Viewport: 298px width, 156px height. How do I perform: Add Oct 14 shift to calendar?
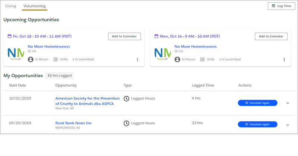click(x=271, y=36)
